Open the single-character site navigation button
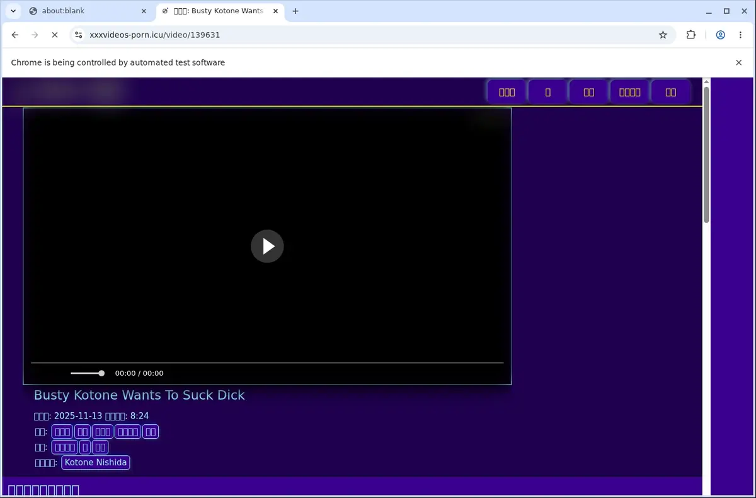 coord(547,92)
